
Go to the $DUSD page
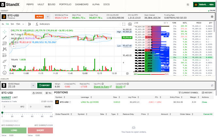(x=52, y=5)
